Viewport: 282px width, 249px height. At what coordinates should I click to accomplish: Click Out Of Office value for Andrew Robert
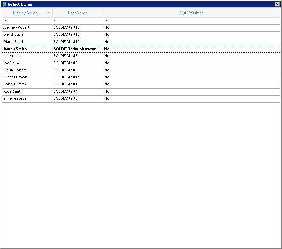[107, 27]
